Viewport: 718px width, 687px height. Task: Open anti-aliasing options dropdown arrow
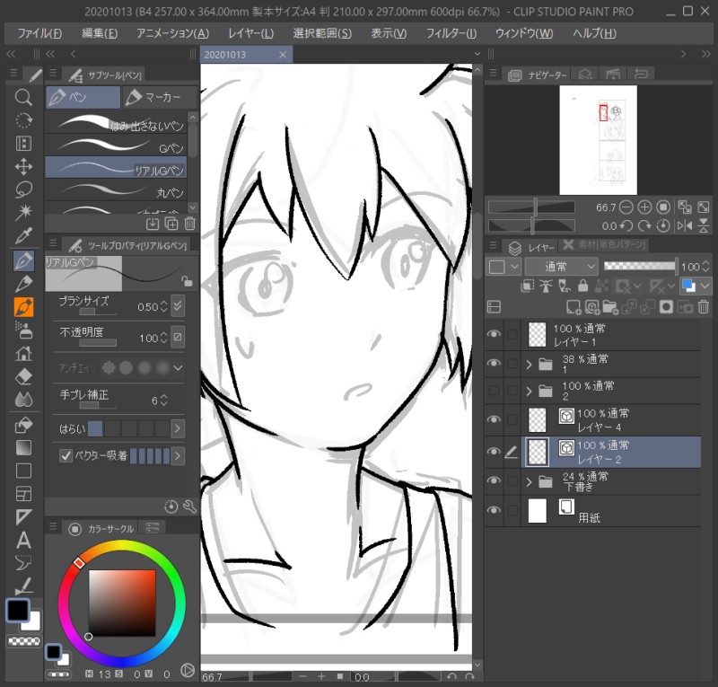pyautogui.click(x=178, y=367)
